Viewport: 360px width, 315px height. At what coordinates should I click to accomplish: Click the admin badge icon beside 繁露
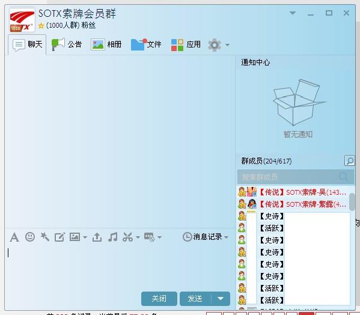(242, 204)
